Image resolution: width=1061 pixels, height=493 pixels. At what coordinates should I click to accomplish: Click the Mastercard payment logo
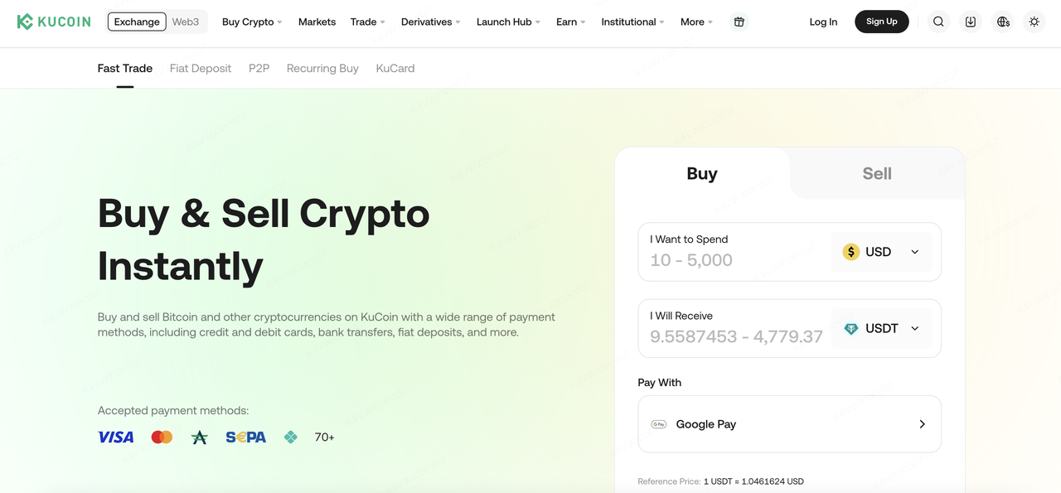tap(162, 437)
